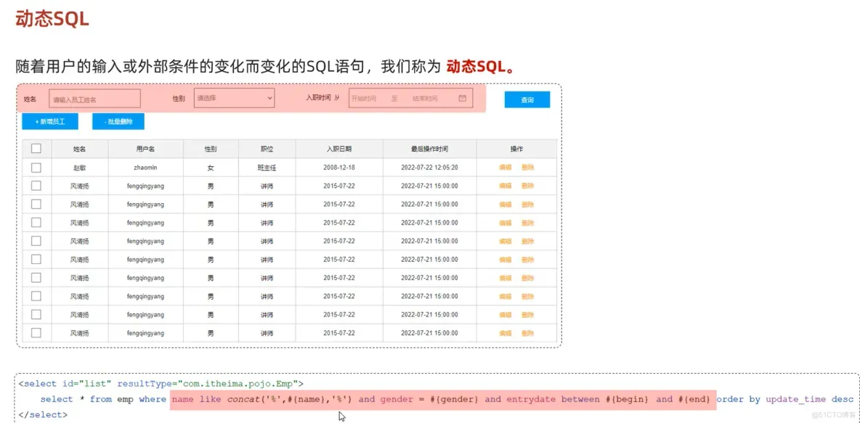Click the 结束时间 end date field
The width and height of the screenshot is (860, 423).
(x=425, y=99)
